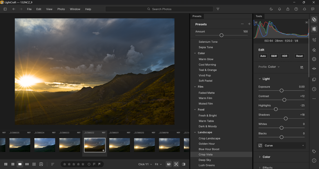Open the profile browser grid icon
The width and height of the screenshot is (319, 169).
(x=302, y=67)
